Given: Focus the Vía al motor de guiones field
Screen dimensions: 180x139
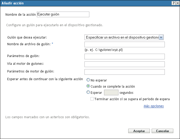Looking at the screenshot, I should (x=124, y=64).
